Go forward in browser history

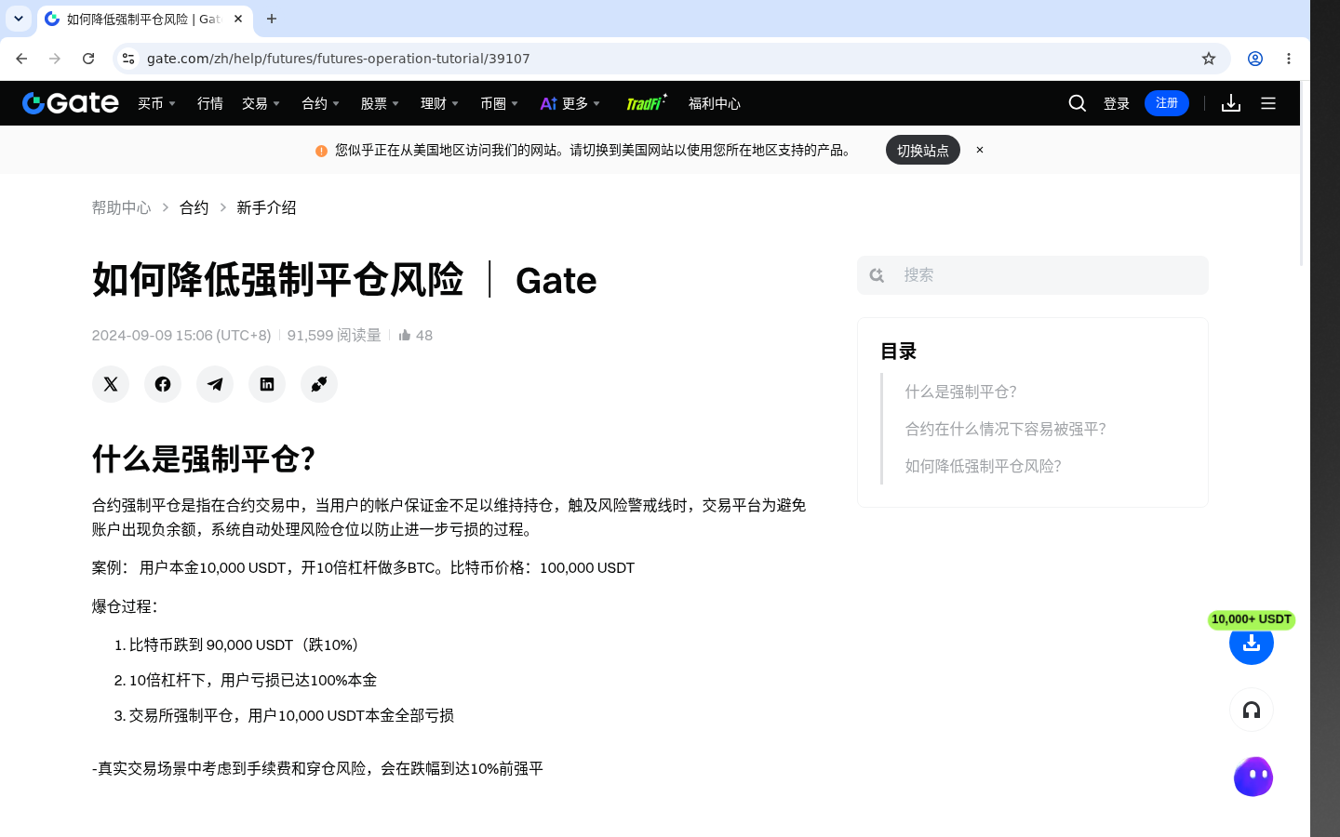pyautogui.click(x=55, y=59)
